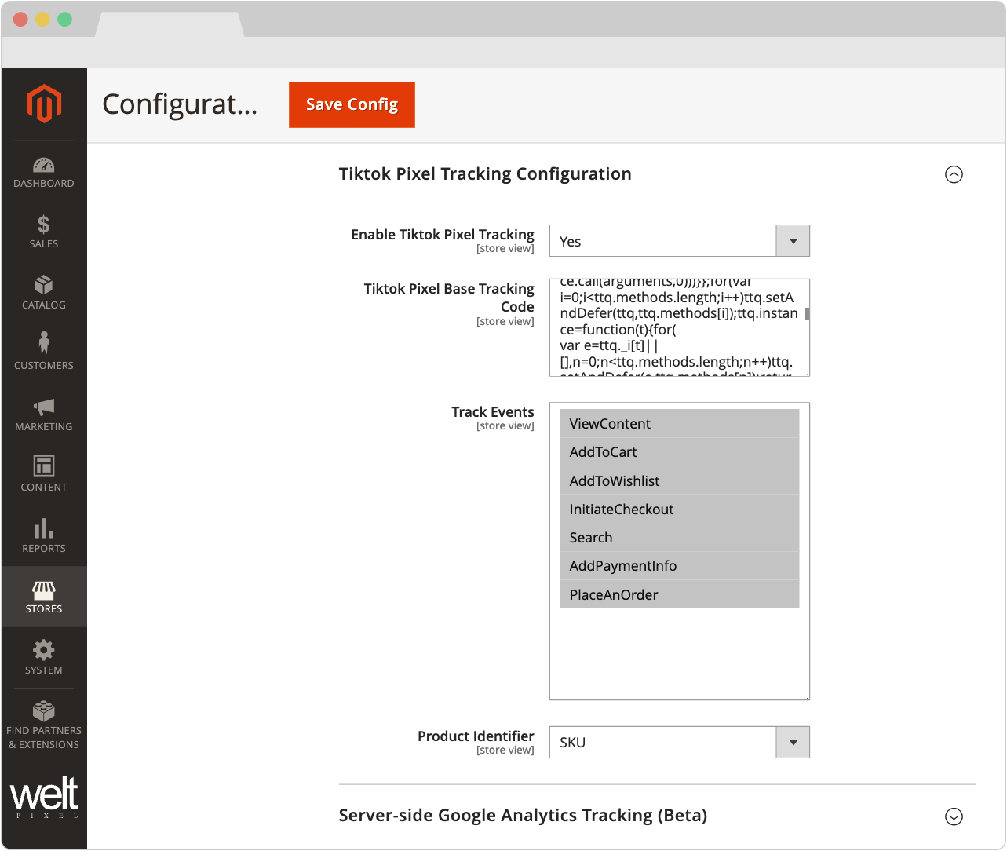Open the System gear icon
The image size is (1007, 851).
(x=44, y=651)
